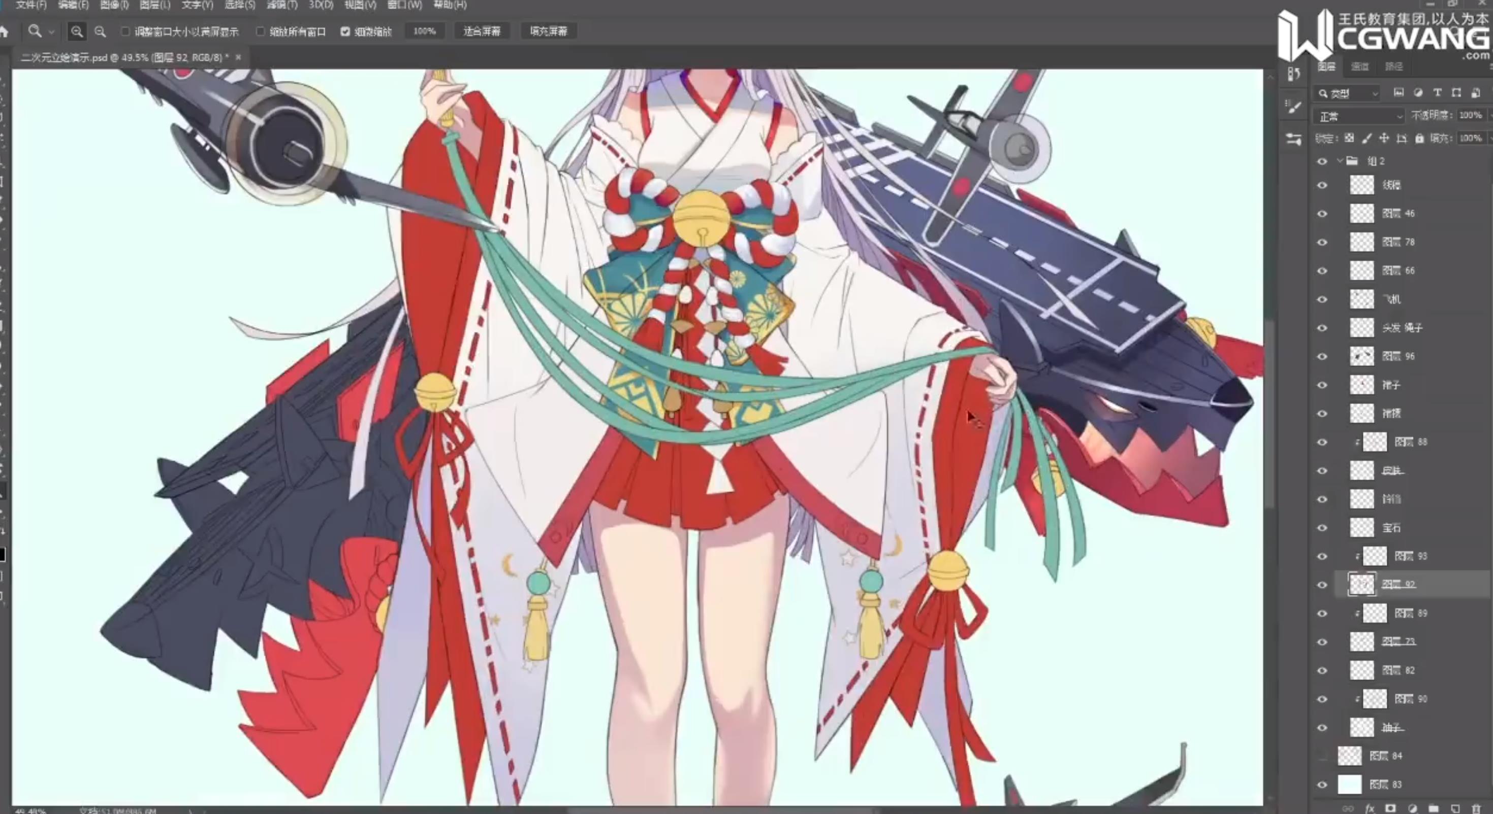Click the 100% zoom button
The width and height of the screenshot is (1493, 814).
pos(424,31)
